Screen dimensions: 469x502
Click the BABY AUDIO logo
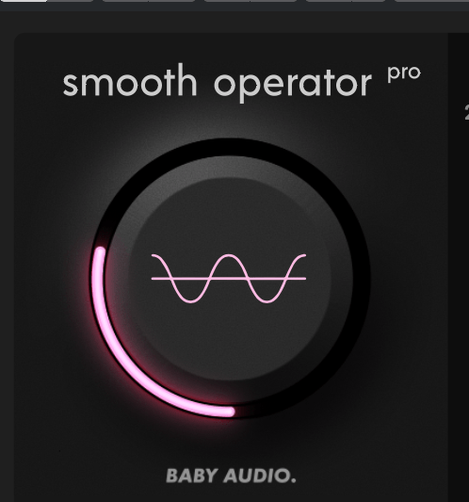pyautogui.click(x=231, y=476)
